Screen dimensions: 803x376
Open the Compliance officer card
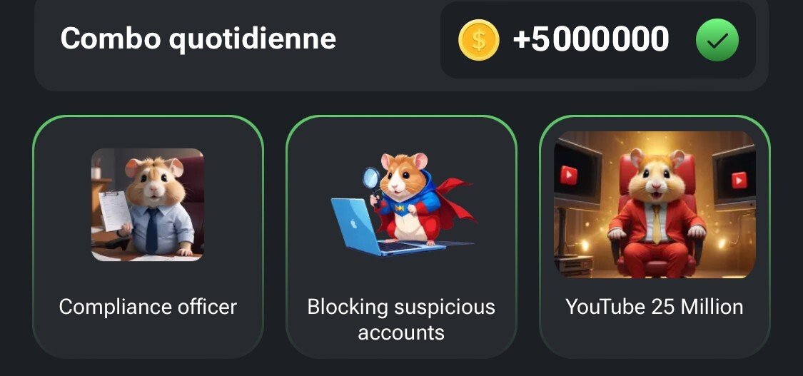point(148,236)
